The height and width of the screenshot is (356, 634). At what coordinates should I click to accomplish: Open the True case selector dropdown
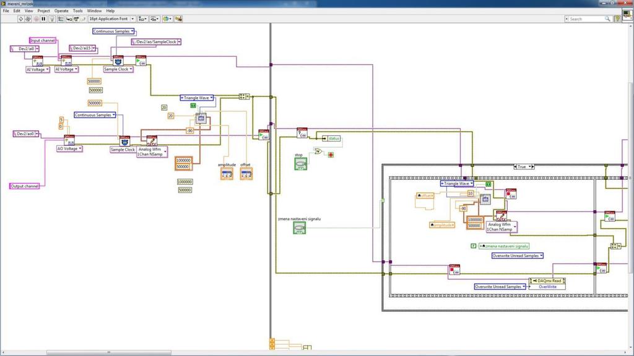coord(529,166)
